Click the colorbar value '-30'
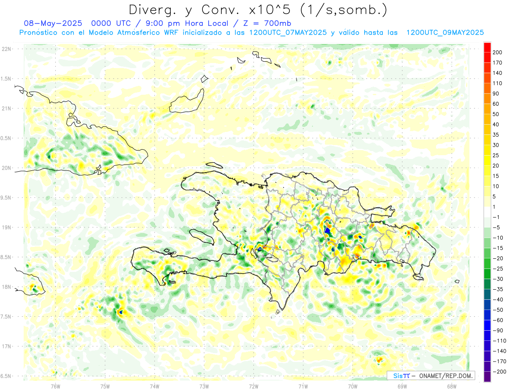507x392 pixels. point(498,280)
